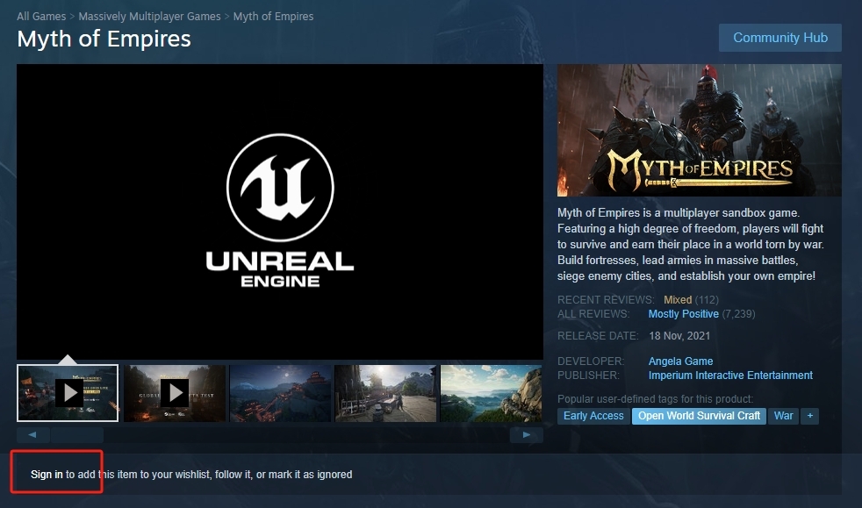Click the thumbnail strip scrollbar handle
Image resolution: width=862 pixels, height=508 pixels.
tap(77, 435)
